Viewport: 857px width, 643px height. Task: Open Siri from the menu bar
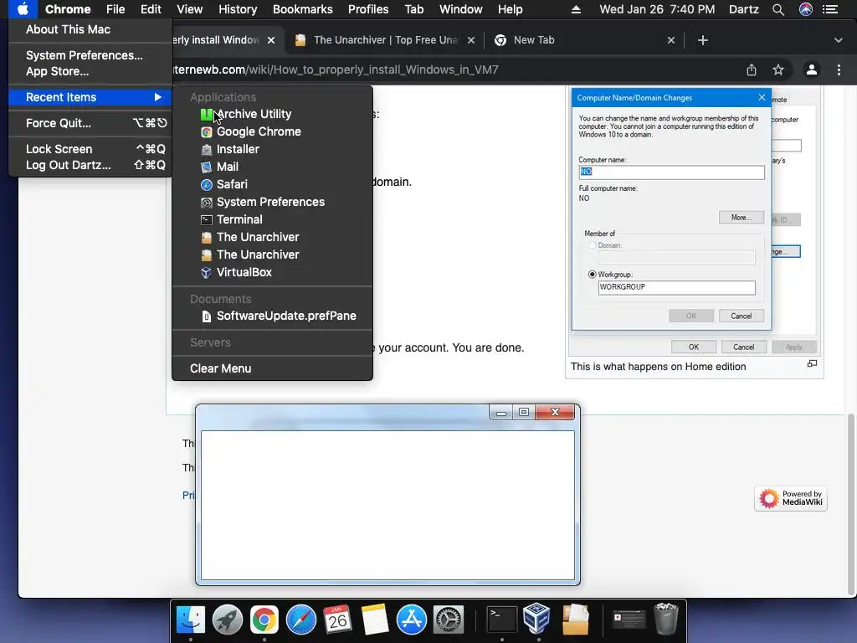[806, 9]
